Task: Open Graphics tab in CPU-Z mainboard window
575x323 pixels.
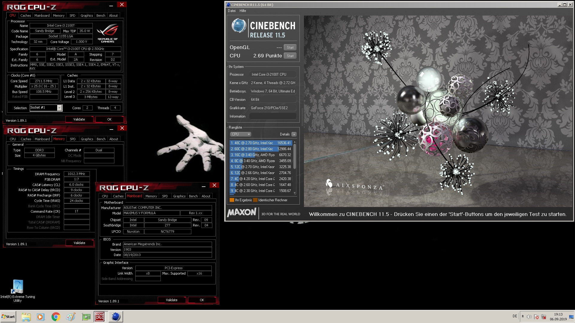Action: [179, 196]
